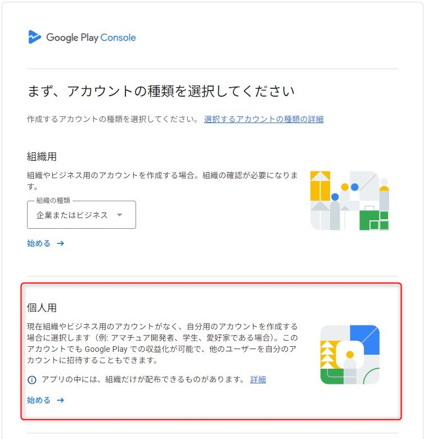Click the 個人用 description paragraph text
The width and height of the screenshot is (424, 439).
162,343
